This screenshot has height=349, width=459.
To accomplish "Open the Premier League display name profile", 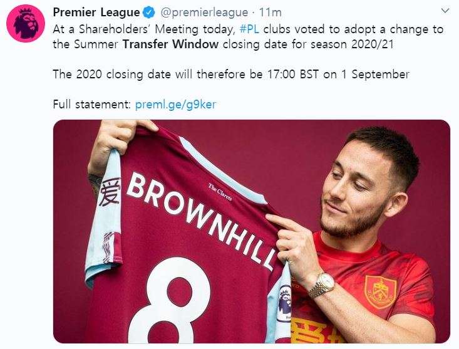I will click(x=96, y=12).
